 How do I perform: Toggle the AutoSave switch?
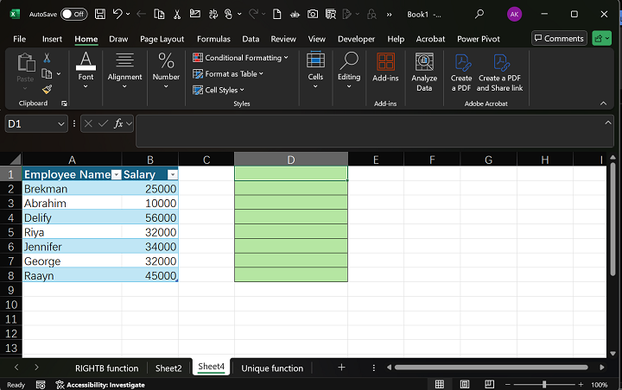73,14
